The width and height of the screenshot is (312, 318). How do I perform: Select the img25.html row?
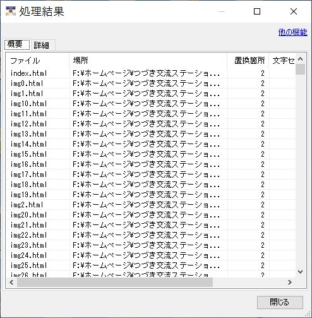(150, 266)
